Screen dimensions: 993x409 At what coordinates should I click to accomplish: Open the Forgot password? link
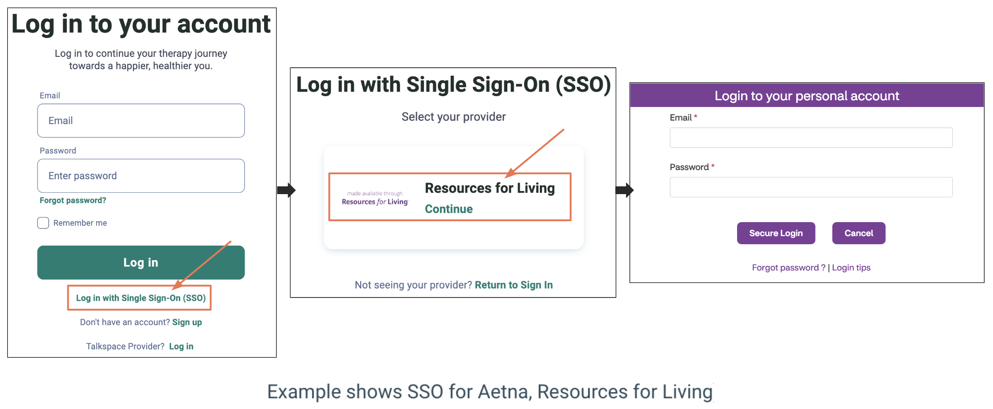tap(73, 200)
